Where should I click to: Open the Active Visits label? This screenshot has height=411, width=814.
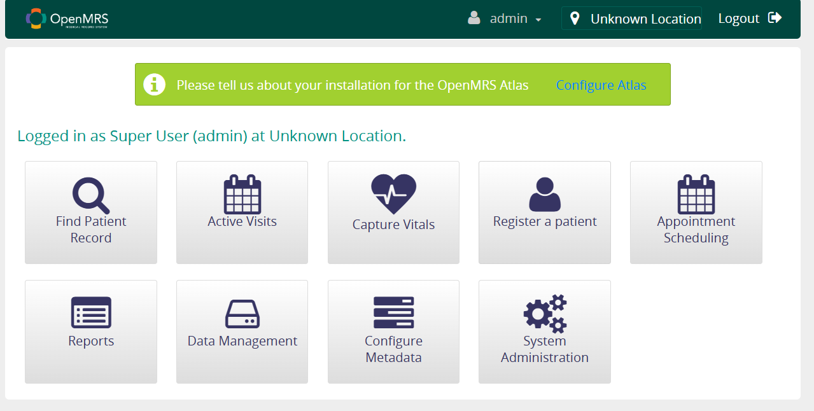coord(242,221)
